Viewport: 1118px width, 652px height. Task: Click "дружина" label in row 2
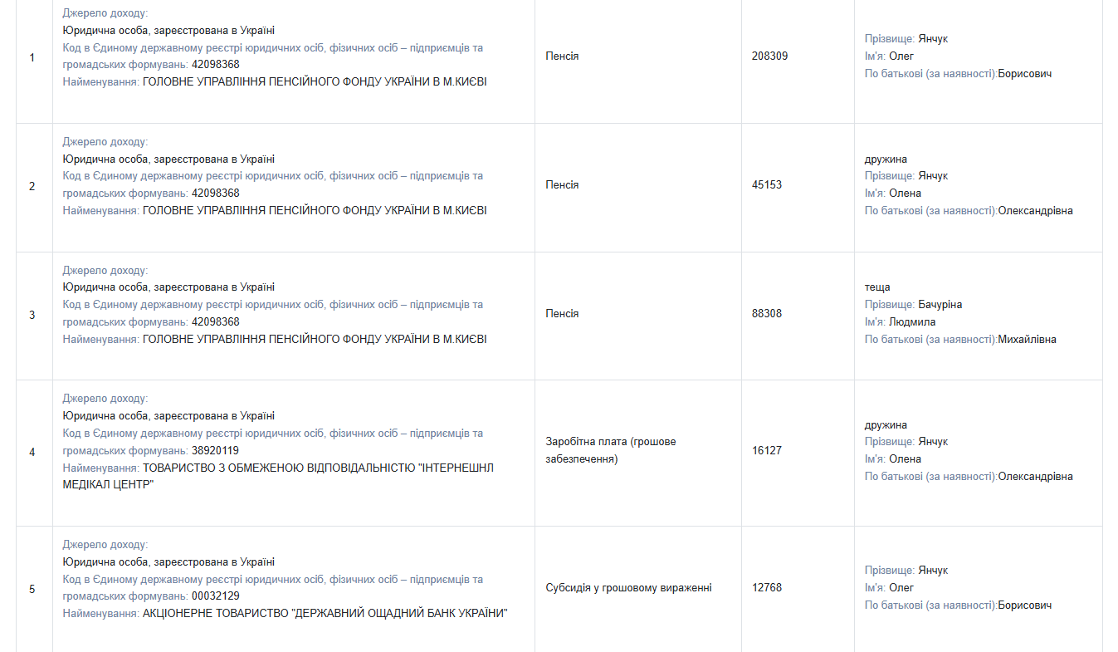pos(886,159)
